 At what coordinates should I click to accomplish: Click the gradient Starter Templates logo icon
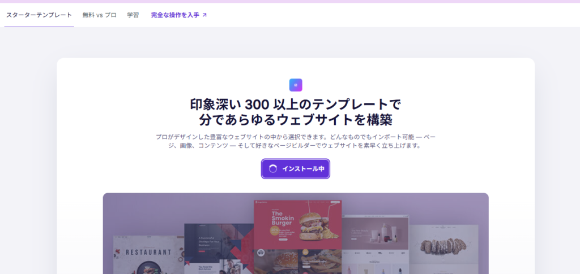296,85
